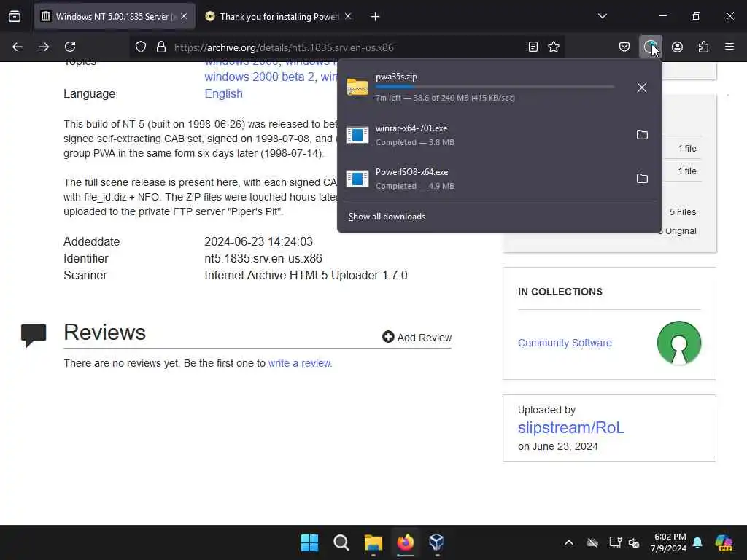Open Community Software collection link
The height and width of the screenshot is (560, 747).
(565, 343)
